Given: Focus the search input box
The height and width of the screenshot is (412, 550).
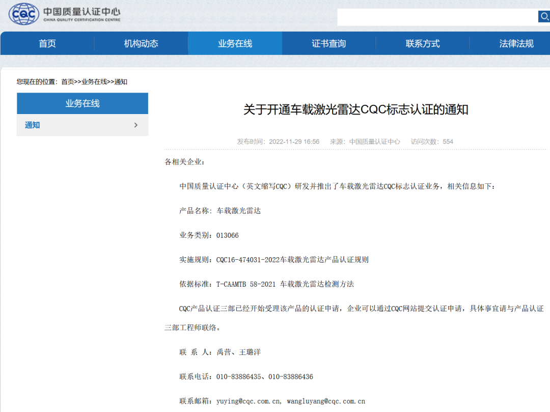Looking at the screenshot, I should pyautogui.click(x=437, y=17).
